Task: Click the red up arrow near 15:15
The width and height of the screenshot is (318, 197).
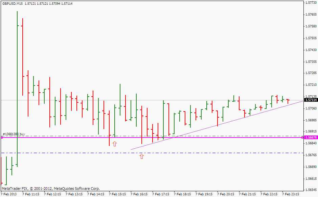Action: pyautogui.click(x=115, y=144)
